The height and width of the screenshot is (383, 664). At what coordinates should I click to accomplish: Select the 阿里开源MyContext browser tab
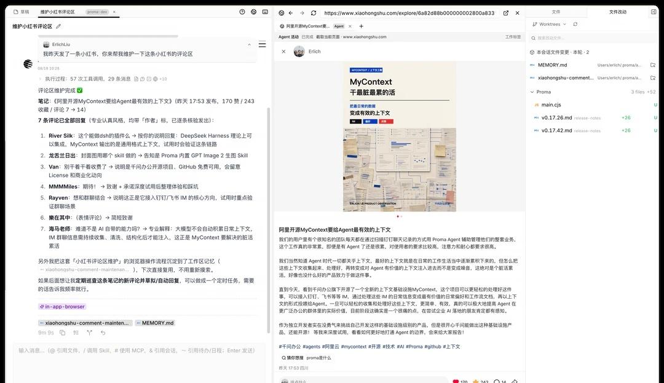pyautogui.click(x=311, y=26)
